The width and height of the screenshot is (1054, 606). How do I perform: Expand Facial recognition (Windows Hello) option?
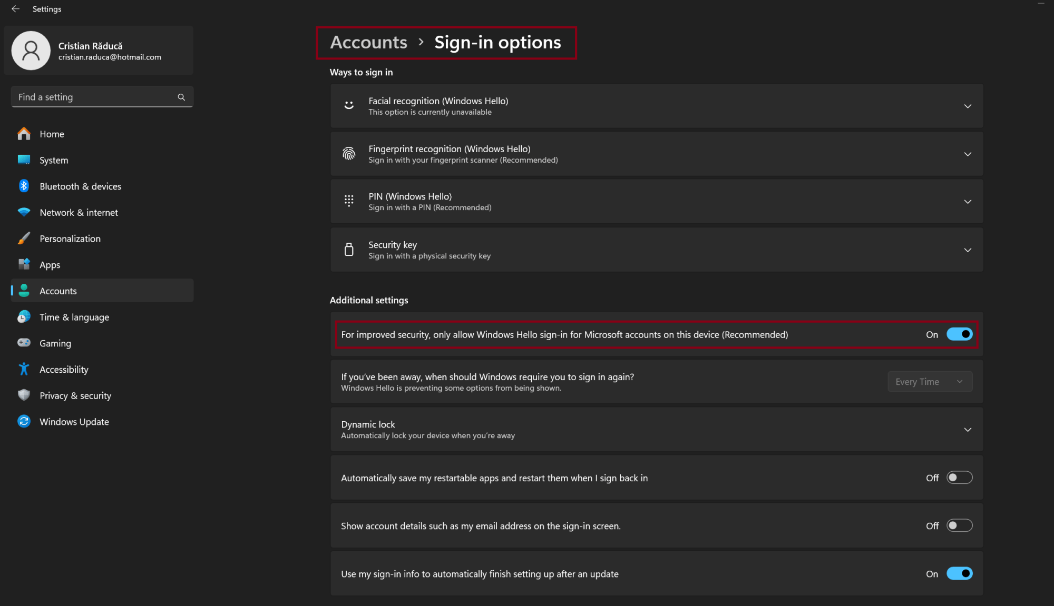968,106
